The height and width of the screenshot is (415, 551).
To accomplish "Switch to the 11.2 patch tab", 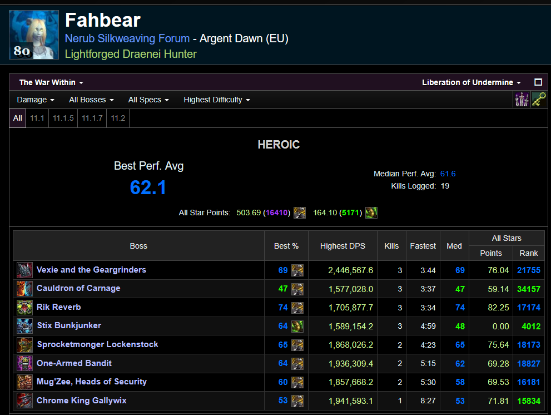I will click(x=118, y=118).
